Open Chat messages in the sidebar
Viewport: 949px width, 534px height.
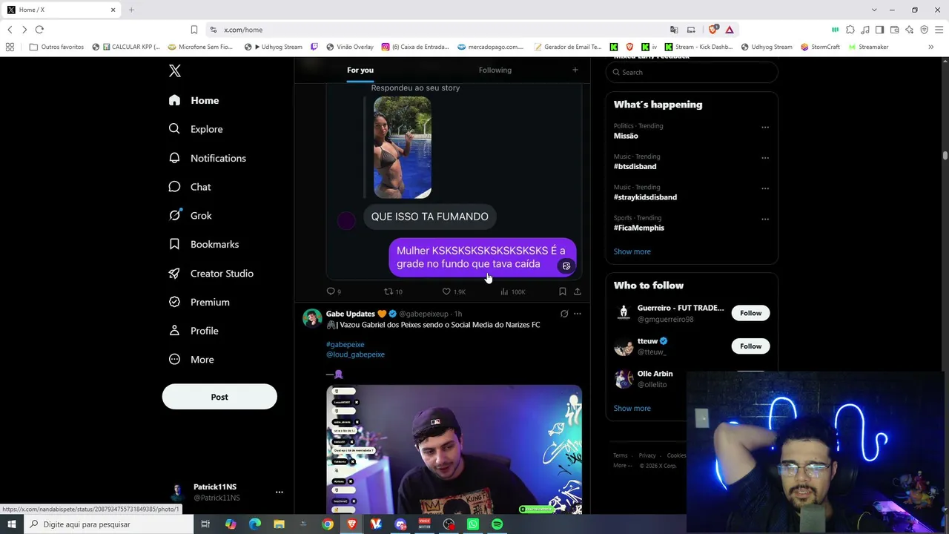(191, 187)
